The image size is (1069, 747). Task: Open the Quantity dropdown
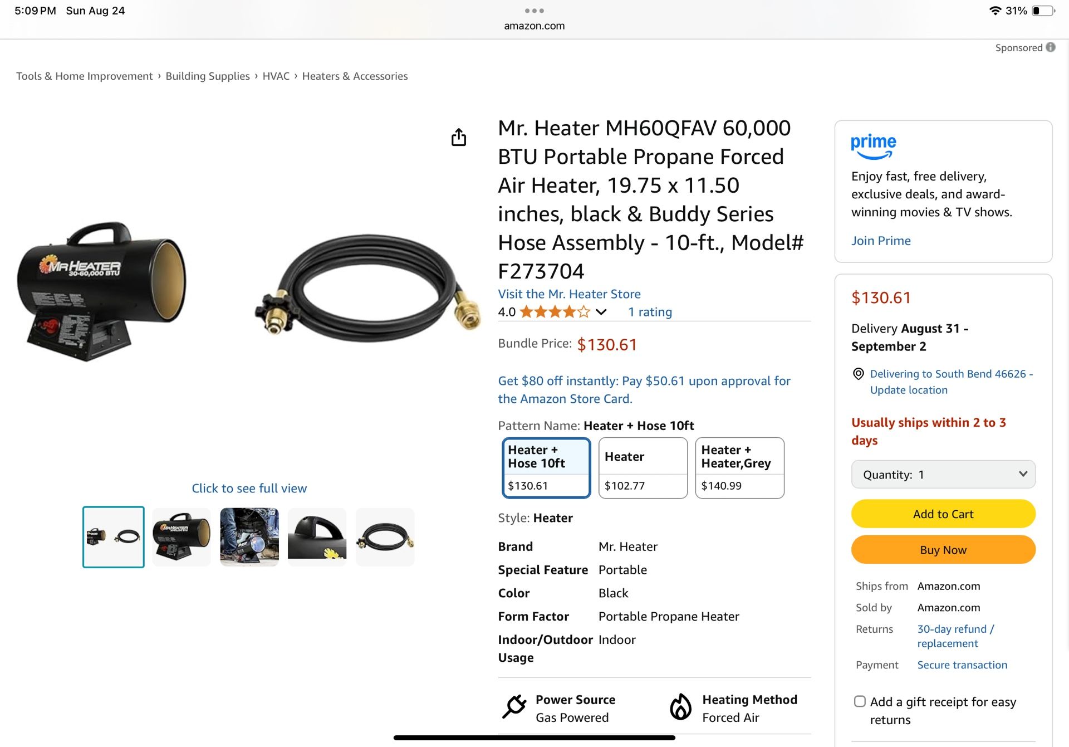coord(943,475)
